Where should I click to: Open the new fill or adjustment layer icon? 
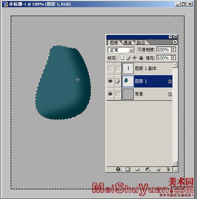tap(148, 169)
